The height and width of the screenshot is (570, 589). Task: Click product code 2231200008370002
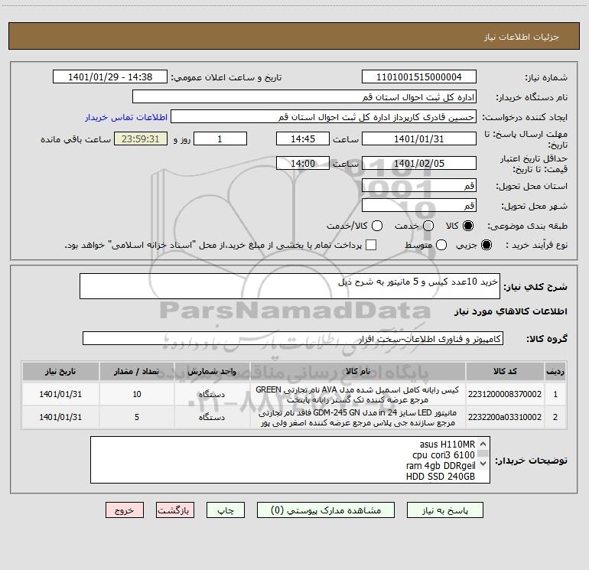pyautogui.click(x=505, y=394)
